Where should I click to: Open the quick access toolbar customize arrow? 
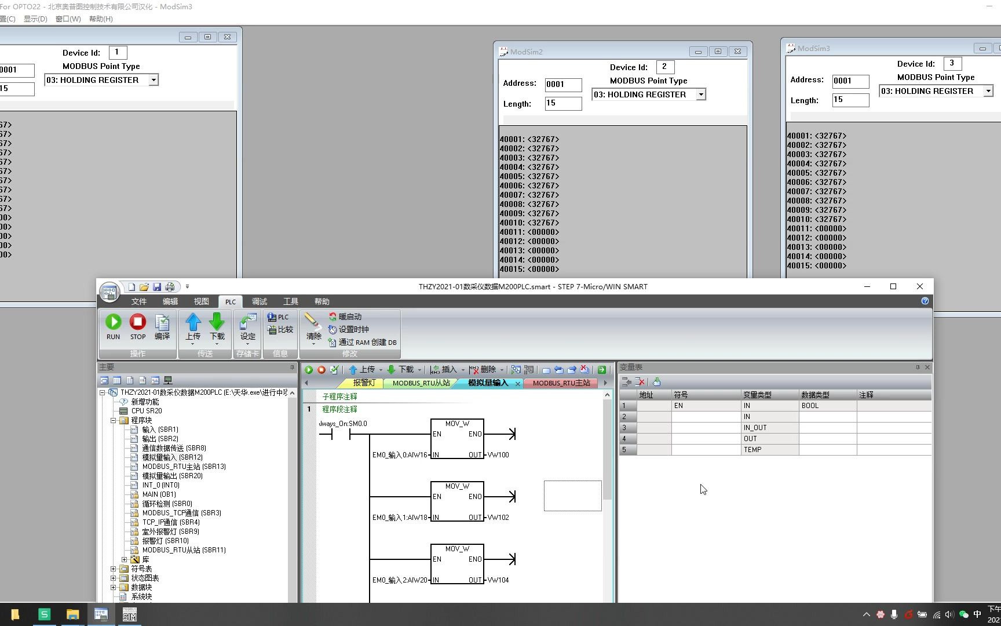pyautogui.click(x=187, y=287)
